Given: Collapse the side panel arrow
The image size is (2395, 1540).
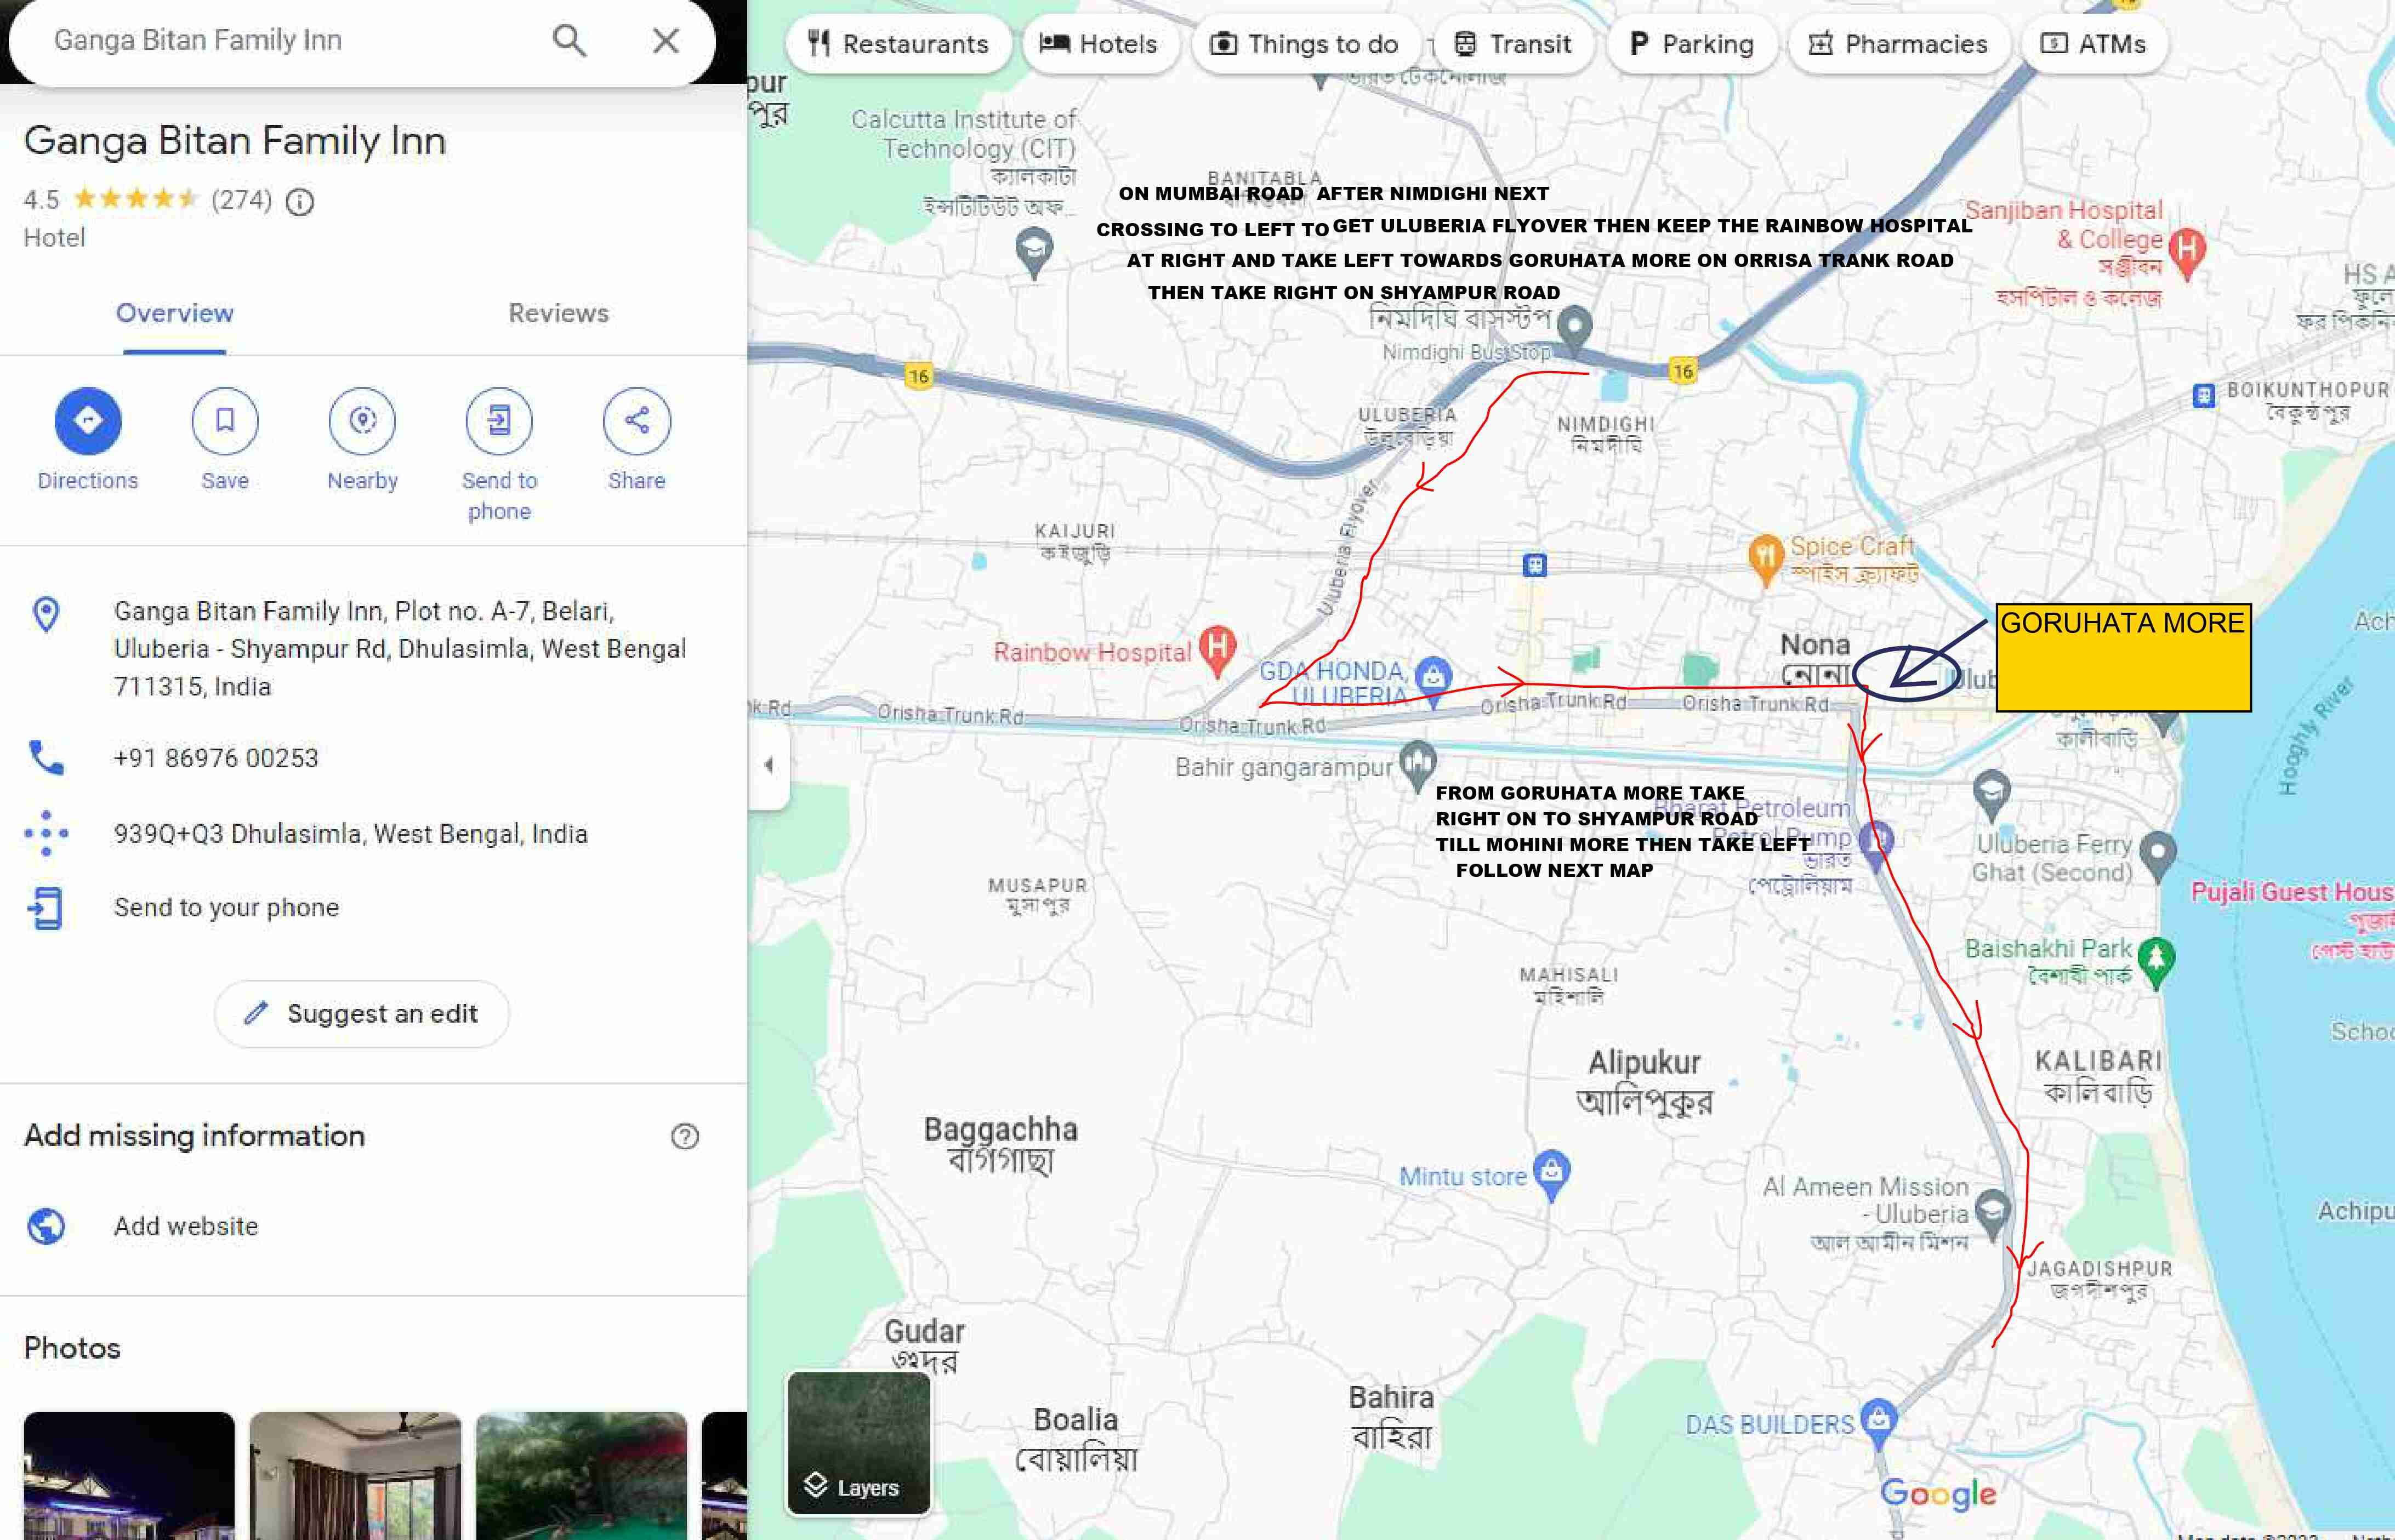Looking at the screenshot, I should 768,765.
